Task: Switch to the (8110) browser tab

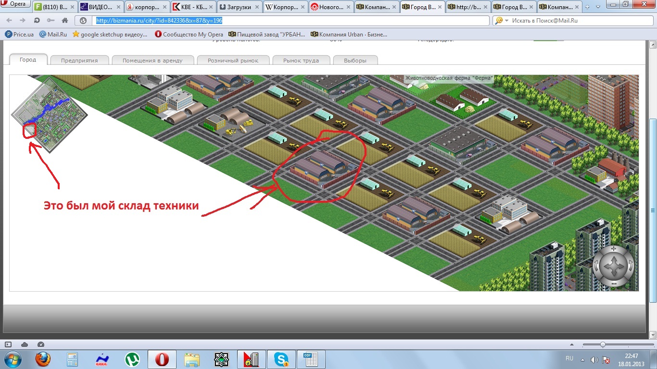Action: click(55, 7)
